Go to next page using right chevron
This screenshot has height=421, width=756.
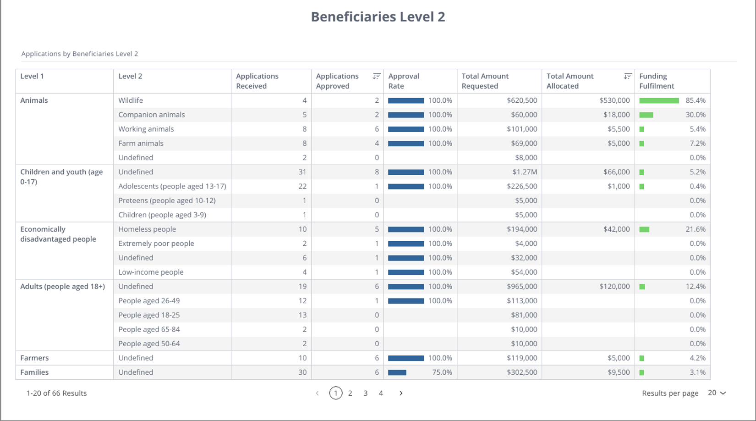click(401, 393)
